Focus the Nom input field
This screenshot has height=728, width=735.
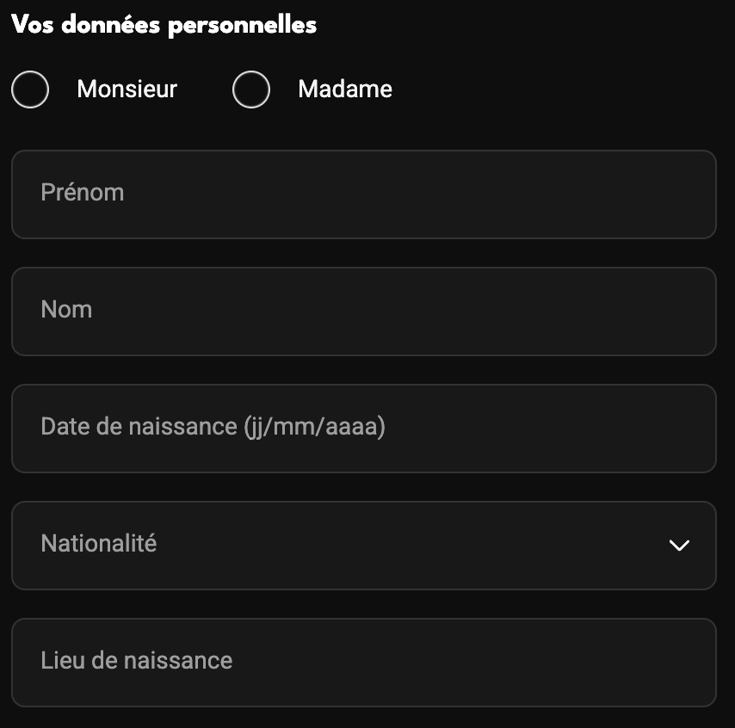pos(364,312)
